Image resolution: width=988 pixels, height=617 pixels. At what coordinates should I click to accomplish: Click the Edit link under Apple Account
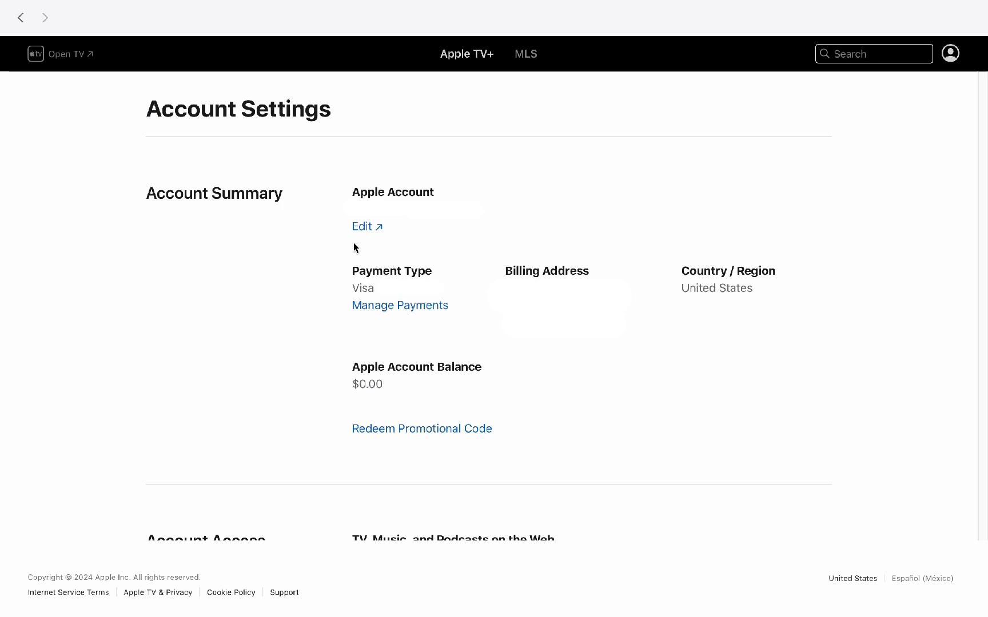pyautogui.click(x=362, y=226)
